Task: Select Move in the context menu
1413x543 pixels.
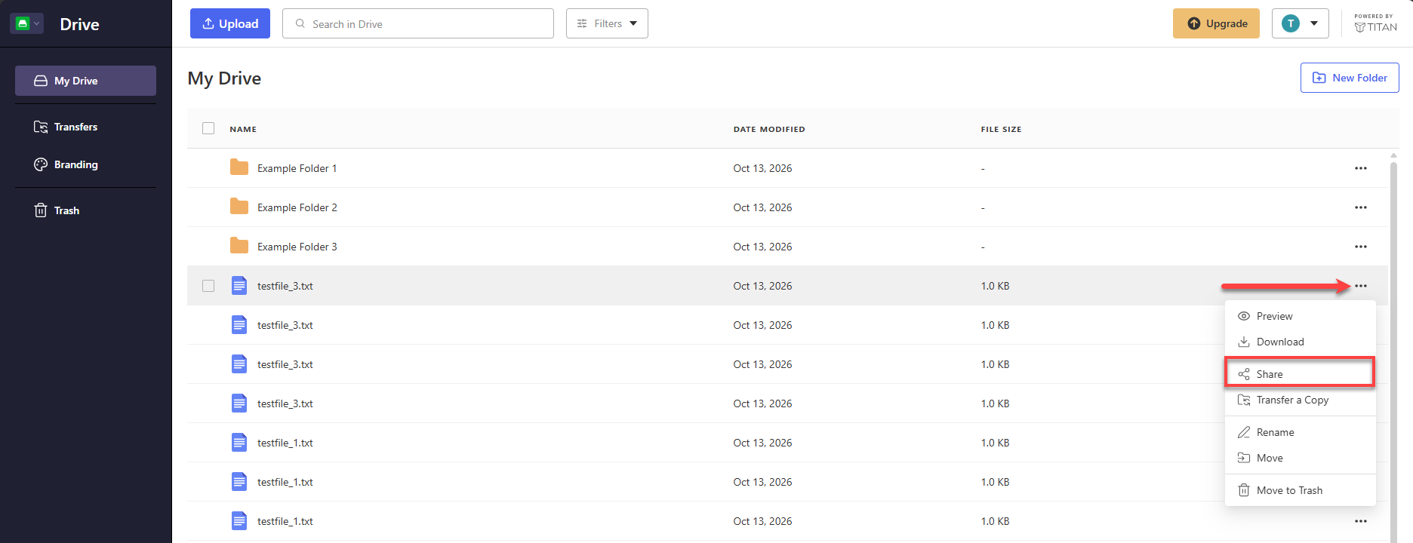Action: [x=1300, y=458]
